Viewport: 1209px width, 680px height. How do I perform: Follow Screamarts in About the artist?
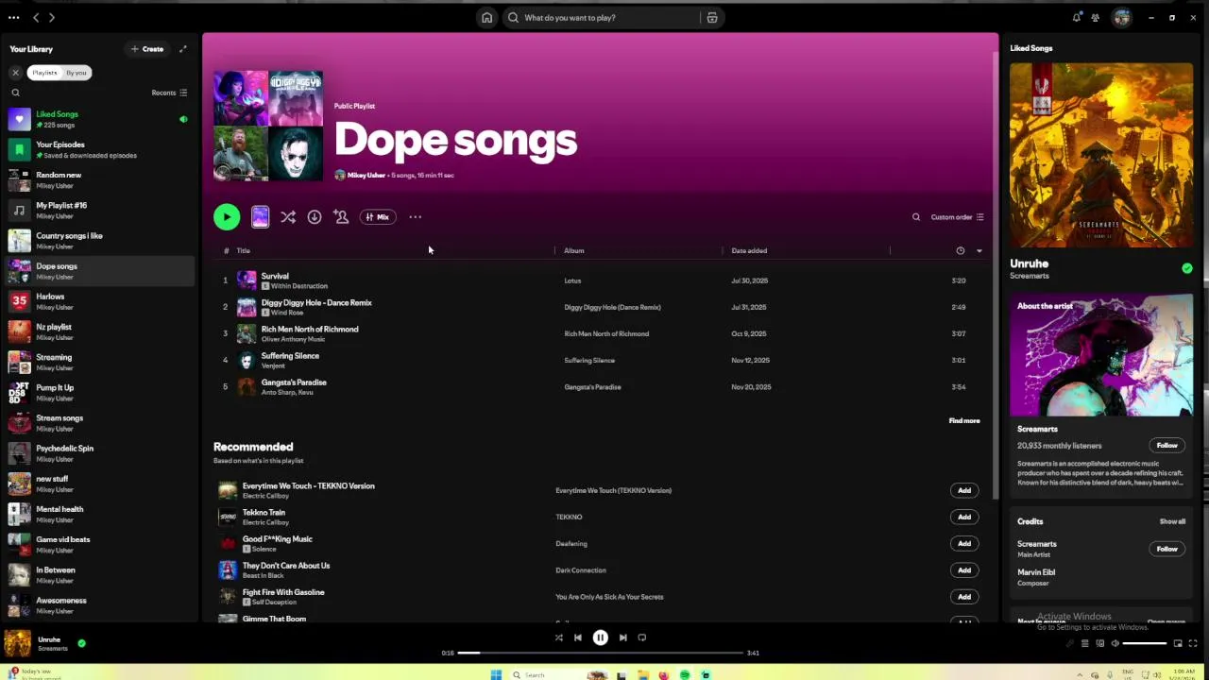[x=1166, y=445]
